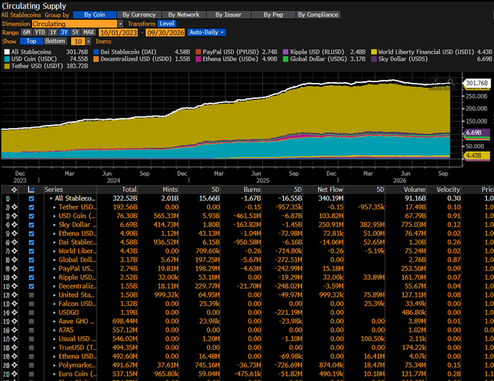Click the USD Coin (USDC) legend color swatch

point(7,59)
